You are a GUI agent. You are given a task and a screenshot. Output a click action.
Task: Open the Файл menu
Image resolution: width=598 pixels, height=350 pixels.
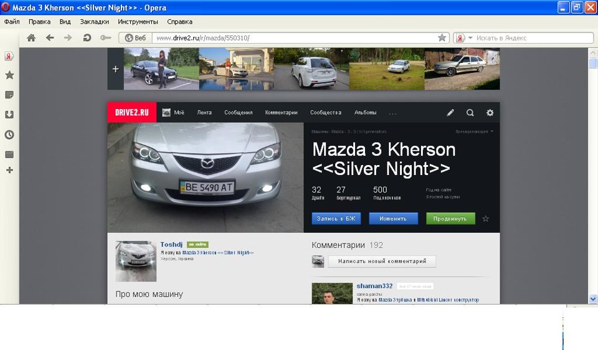point(12,22)
